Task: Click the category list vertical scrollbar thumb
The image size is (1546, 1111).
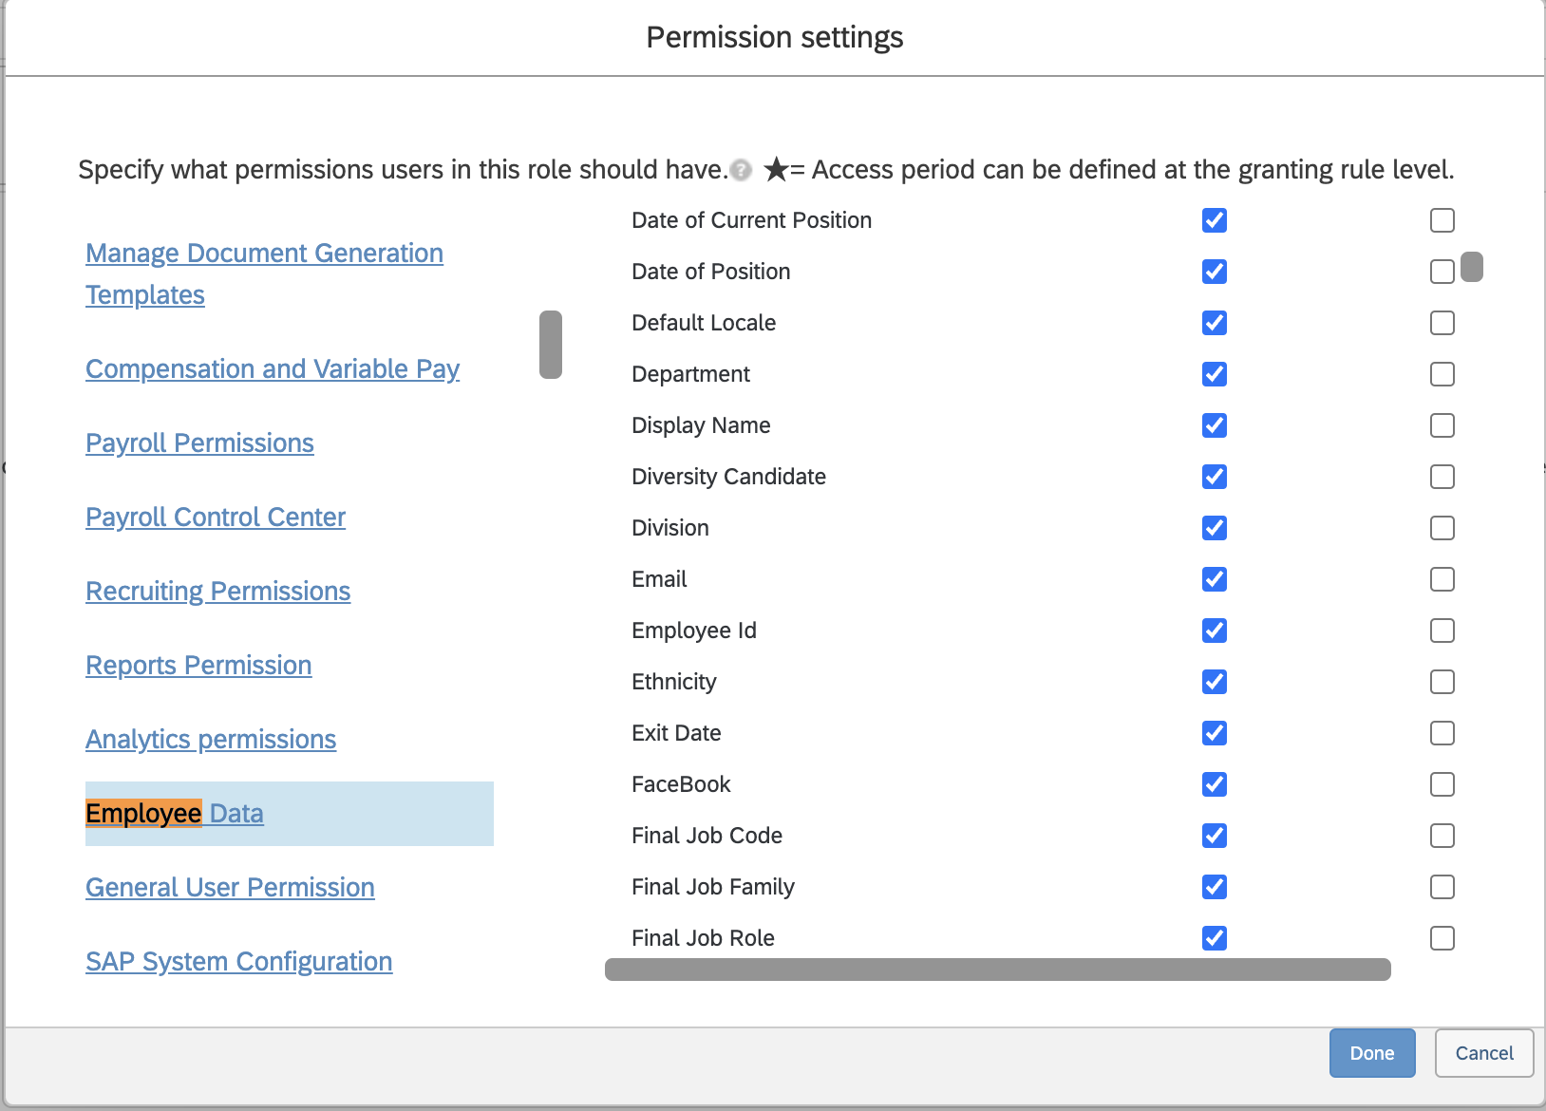Action: point(551,345)
